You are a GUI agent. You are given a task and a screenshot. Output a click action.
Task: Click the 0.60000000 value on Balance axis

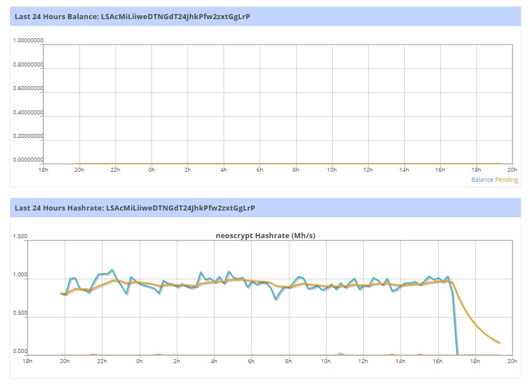point(28,88)
